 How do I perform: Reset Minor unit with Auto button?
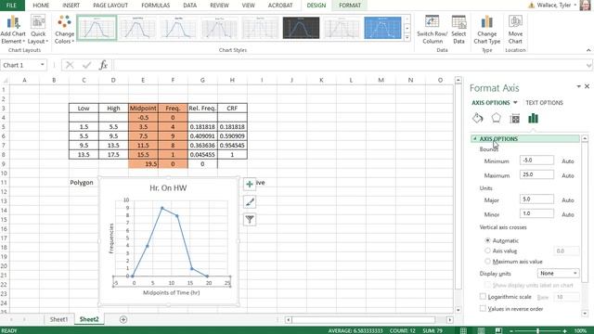(567, 214)
